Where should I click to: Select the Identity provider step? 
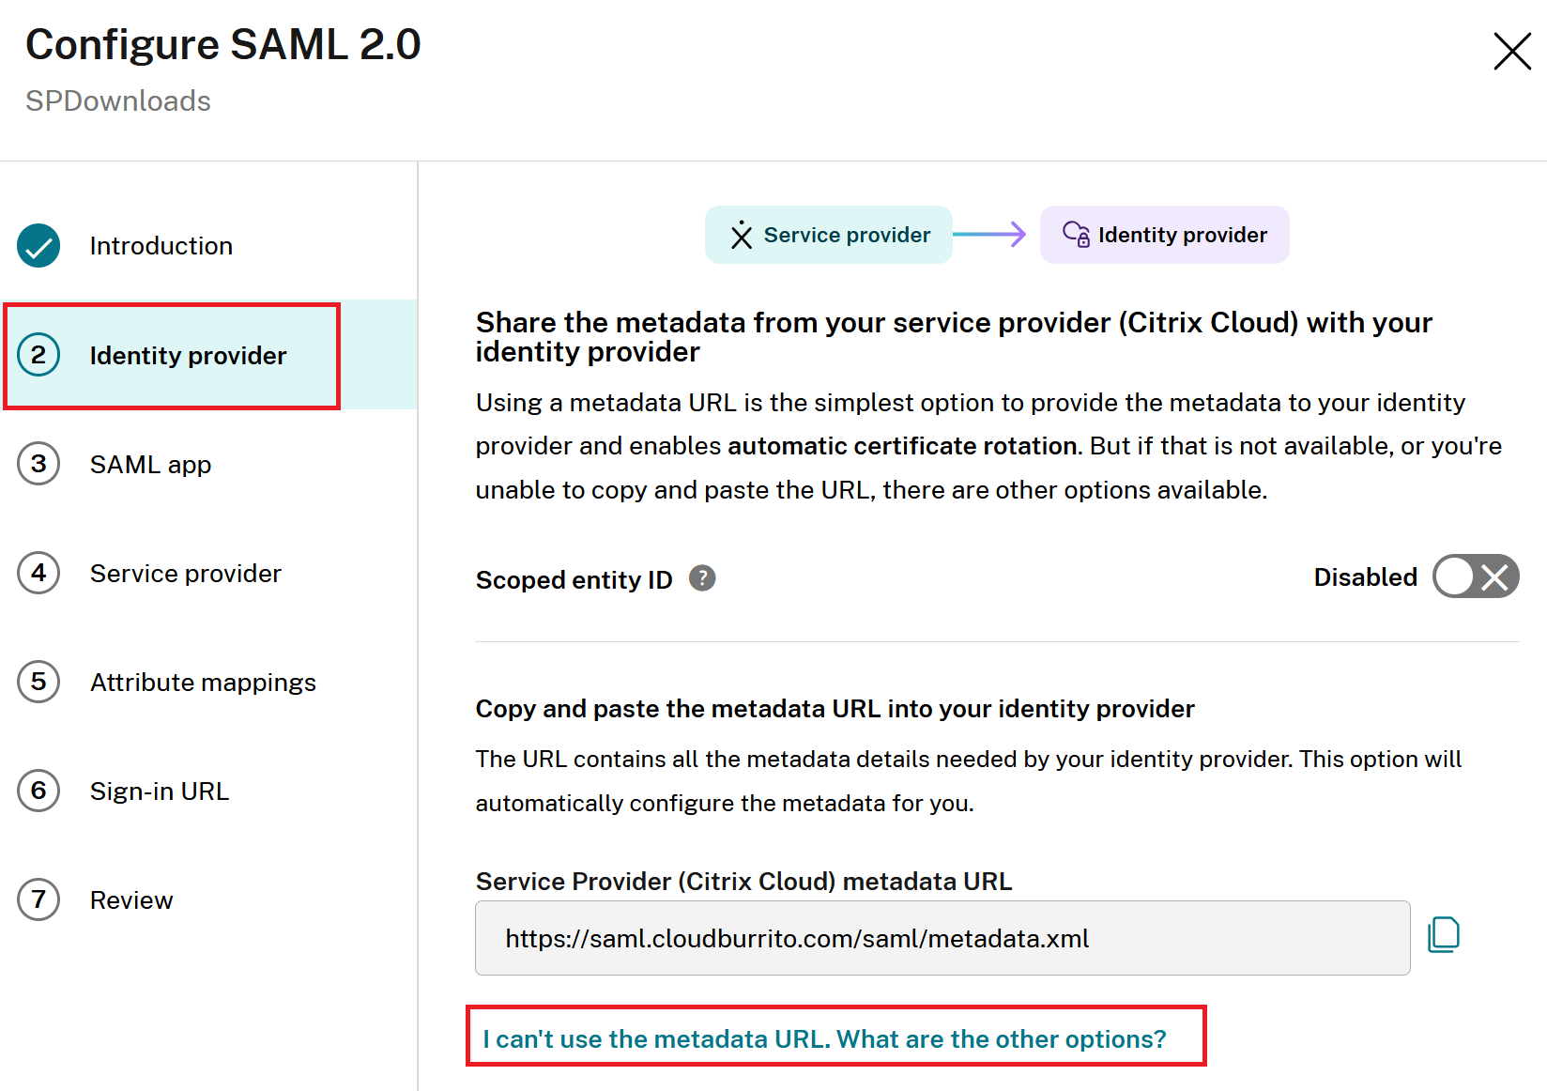tap(188, 356)
